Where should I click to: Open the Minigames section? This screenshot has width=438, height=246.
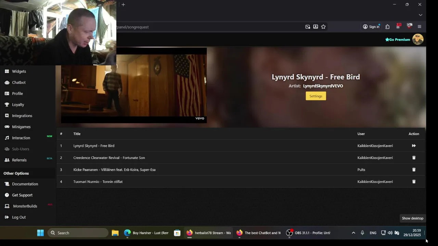21,127
